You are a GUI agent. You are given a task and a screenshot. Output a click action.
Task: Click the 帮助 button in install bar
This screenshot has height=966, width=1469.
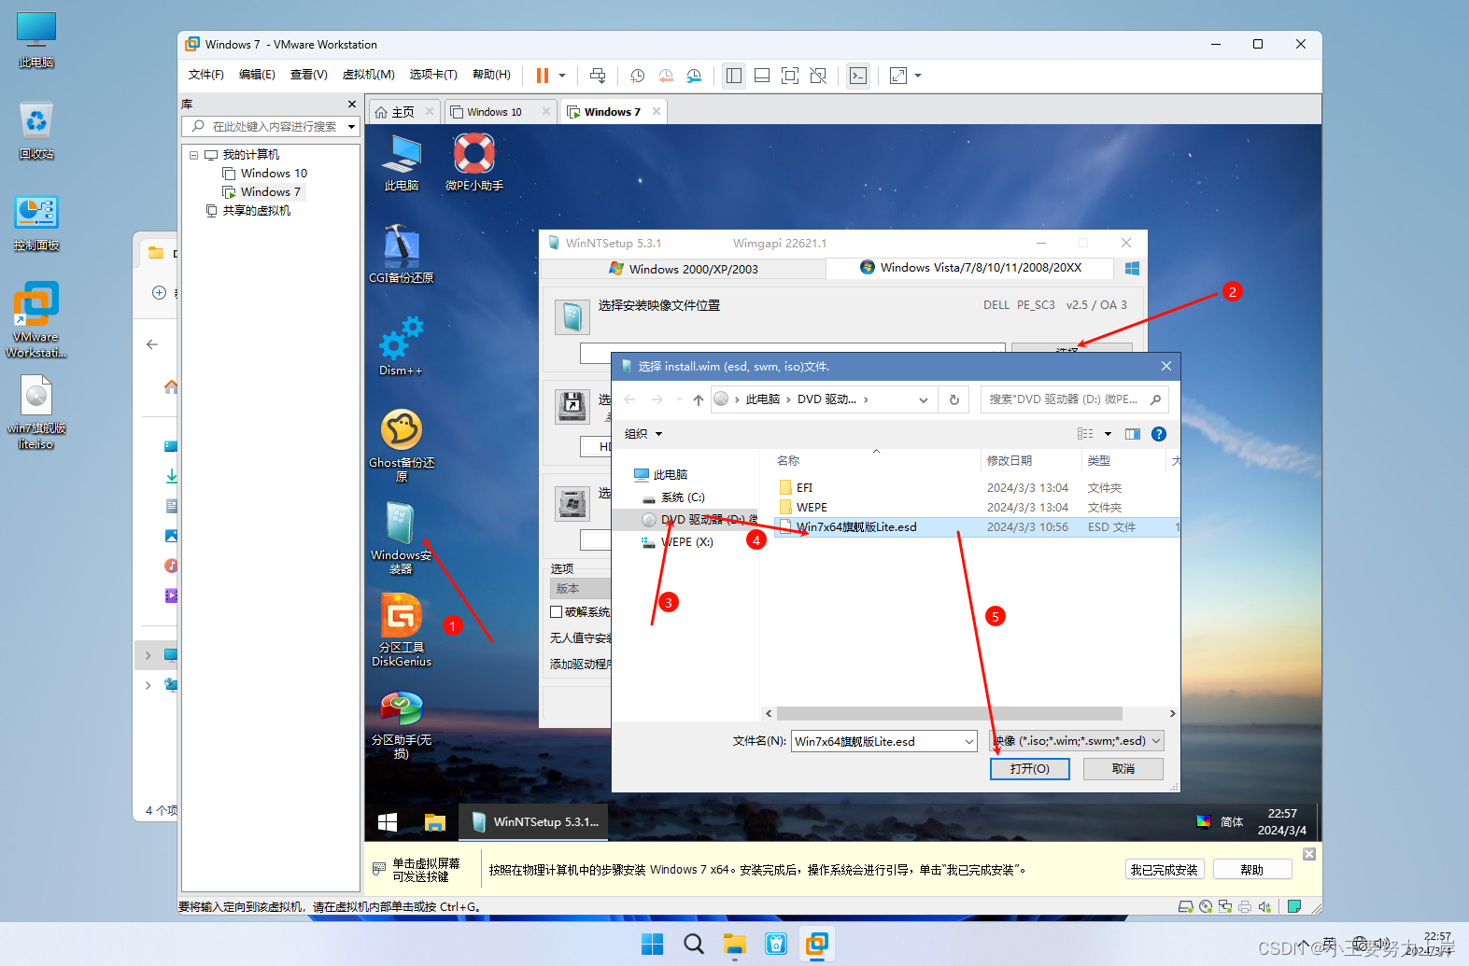click(1252, 870)
